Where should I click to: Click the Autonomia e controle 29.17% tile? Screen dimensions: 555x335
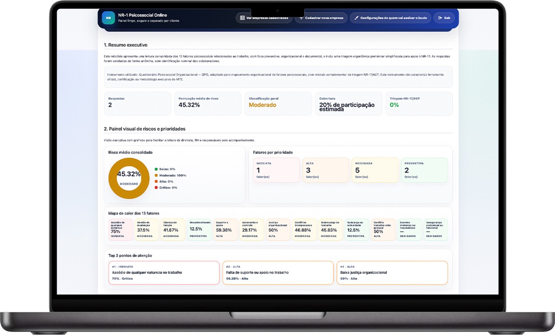252,230
